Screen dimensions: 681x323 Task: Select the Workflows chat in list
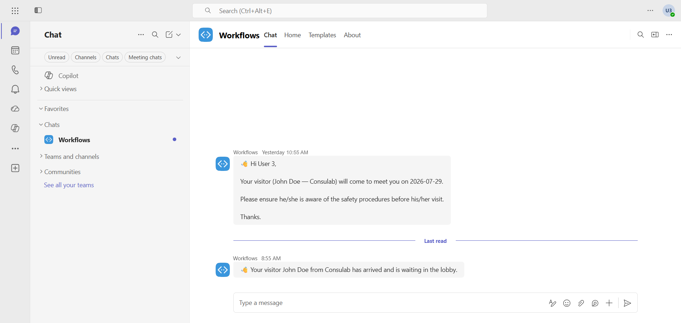[x=110, y=140]
